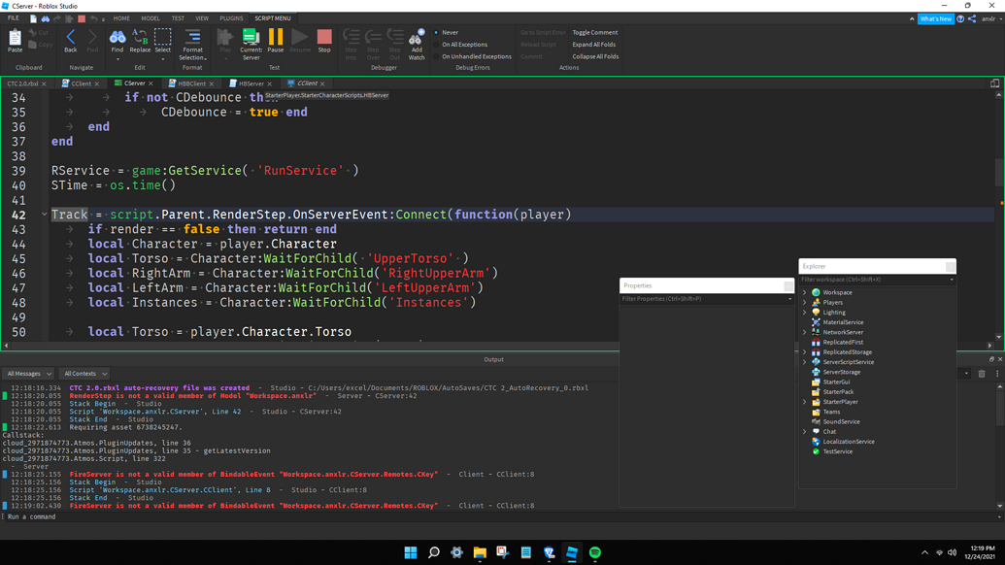Click Collapse All Folds
The width and height of the screenshot is (1005, 565).
pyautogui.click(x=595, y=56)
